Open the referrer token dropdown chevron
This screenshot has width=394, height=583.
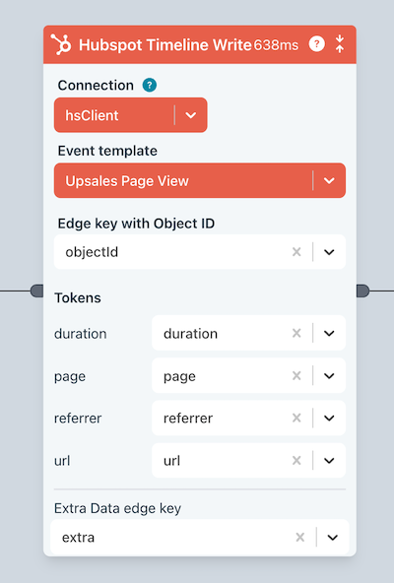[329, 418]
